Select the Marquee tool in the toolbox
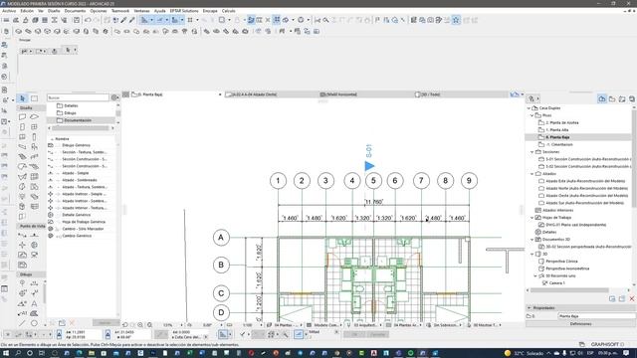 pos(34,98)
